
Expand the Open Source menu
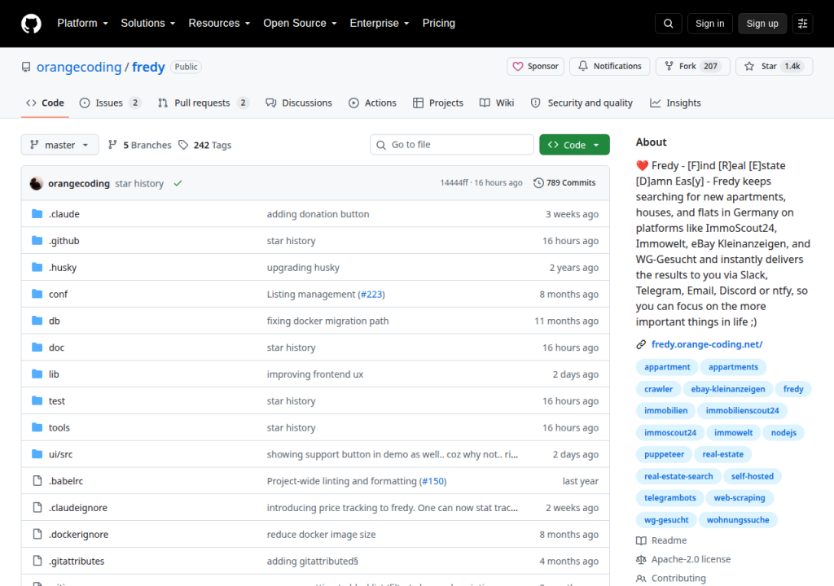pos(300,24)
